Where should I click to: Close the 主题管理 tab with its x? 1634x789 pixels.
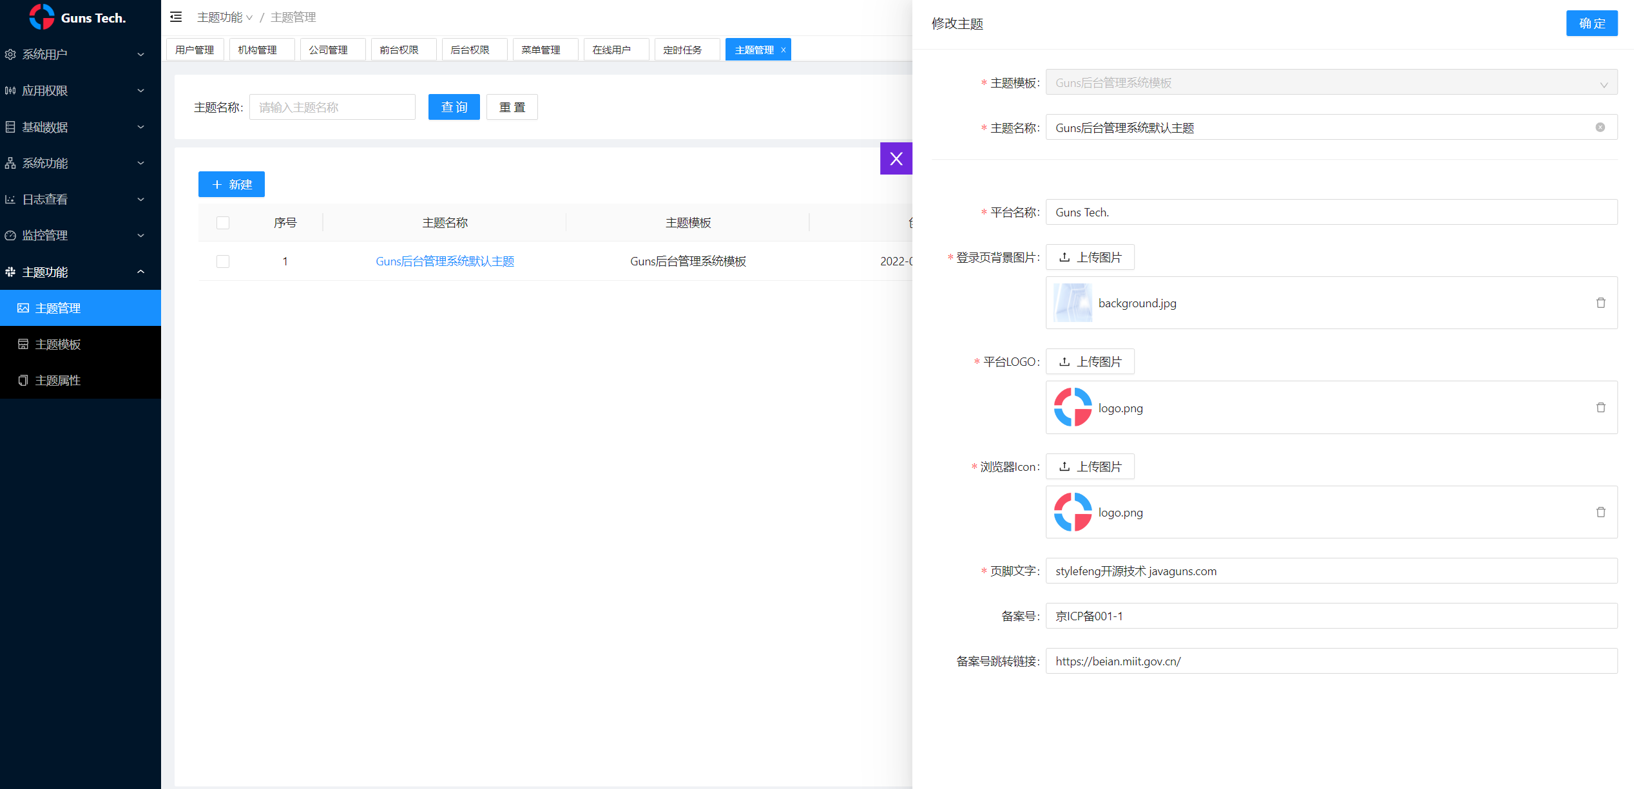pos(783,50)
